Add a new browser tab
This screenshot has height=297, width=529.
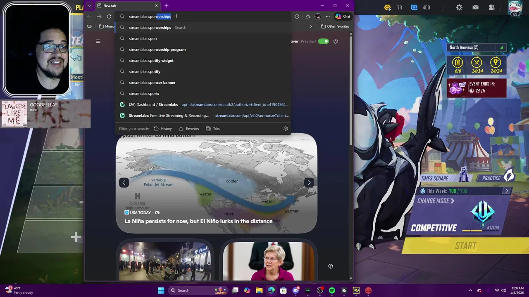(167, 6)
